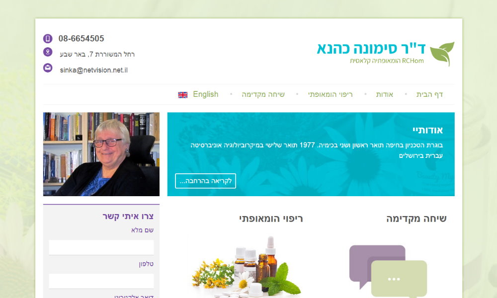Switch site language to English

coord(205,94)
